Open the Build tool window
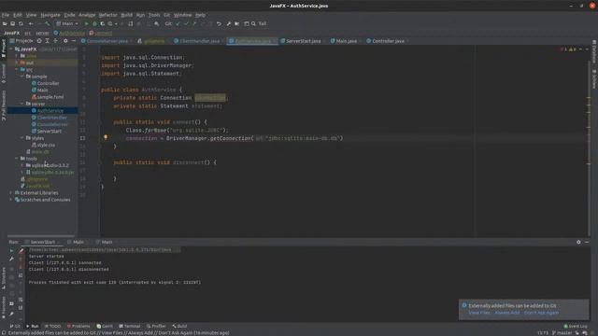This screenshot has height=336, width=598. [179, 326]
